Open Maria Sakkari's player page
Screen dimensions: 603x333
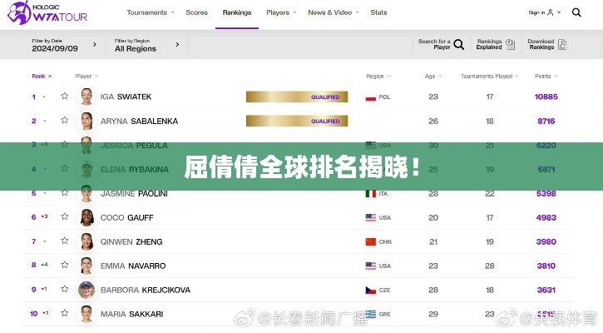(x=132, y=314)
